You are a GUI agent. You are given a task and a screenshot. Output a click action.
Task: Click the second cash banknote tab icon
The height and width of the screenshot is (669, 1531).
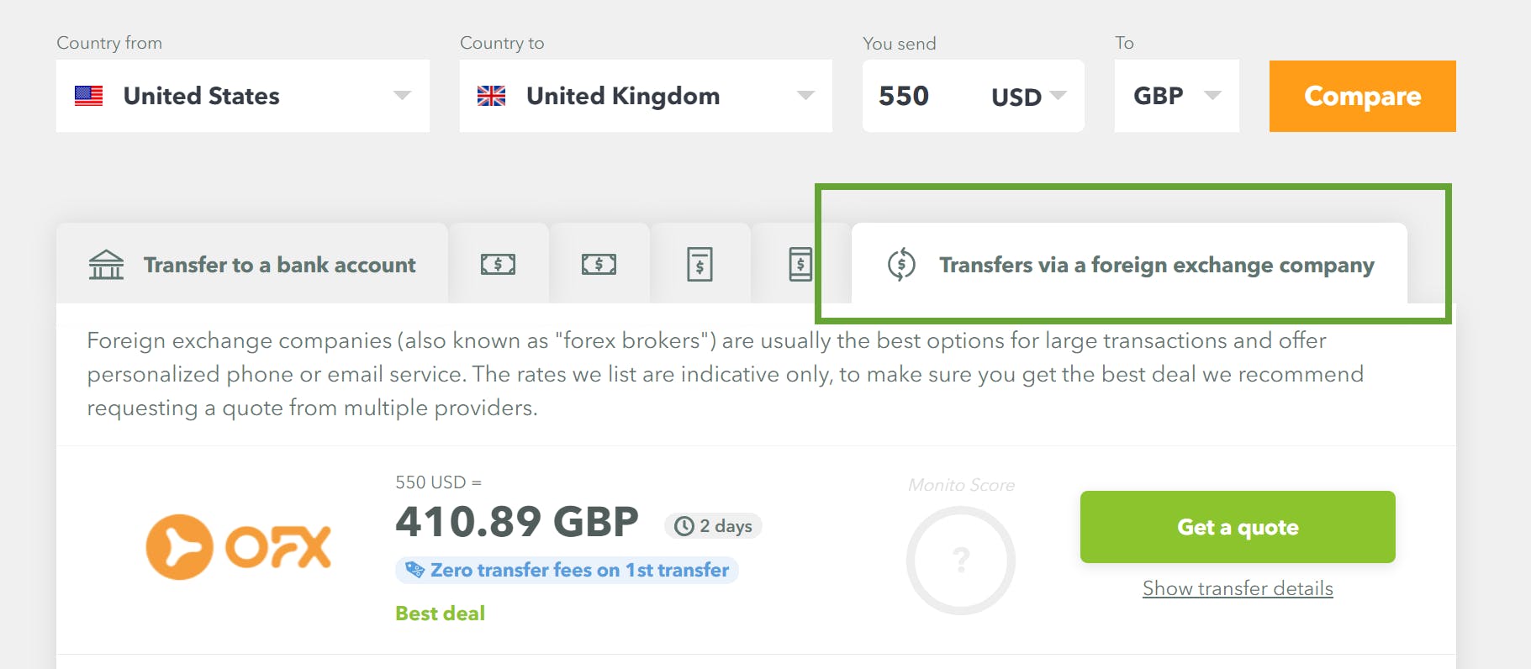click(x=599, y=263)
